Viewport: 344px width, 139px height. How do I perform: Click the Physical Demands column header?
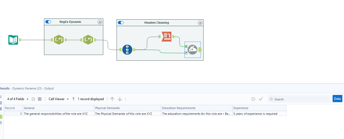(127, 108)
